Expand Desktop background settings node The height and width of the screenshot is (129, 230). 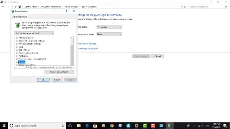pyautogui.click(x=17, y=41)
